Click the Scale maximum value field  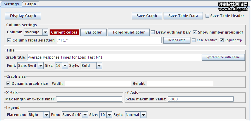pyautogui.click(x=201, y=99)
